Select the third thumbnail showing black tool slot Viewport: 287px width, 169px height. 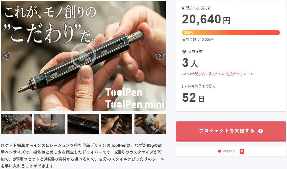83,124
